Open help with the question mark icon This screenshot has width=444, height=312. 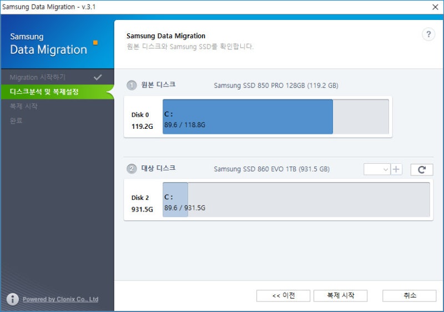pyautogui.click(x=428, y=34)
